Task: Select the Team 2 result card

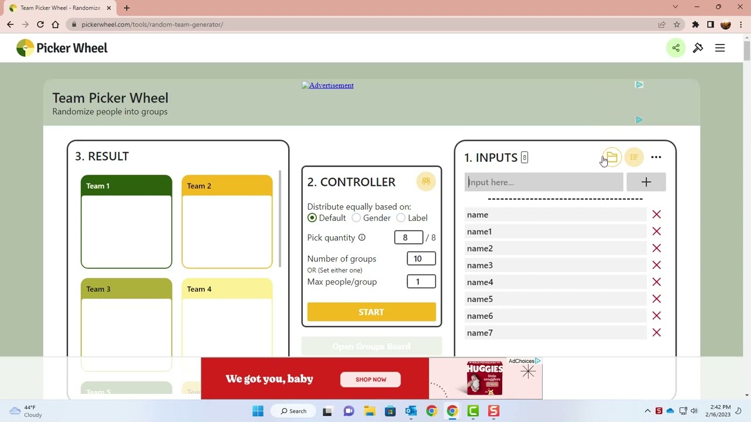Action: click(227, 222)
